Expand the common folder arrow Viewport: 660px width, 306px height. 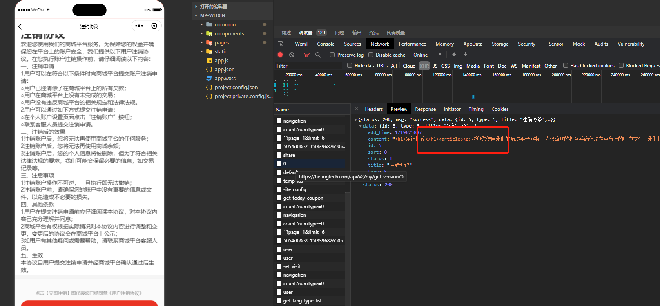pos(201,24)
